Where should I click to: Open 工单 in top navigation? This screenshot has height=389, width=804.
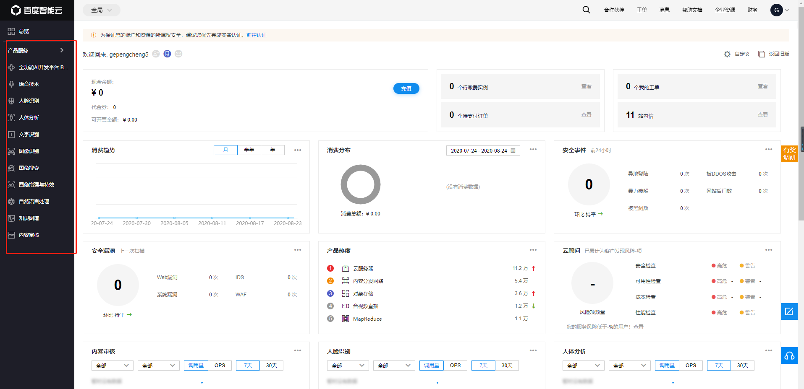642,10
